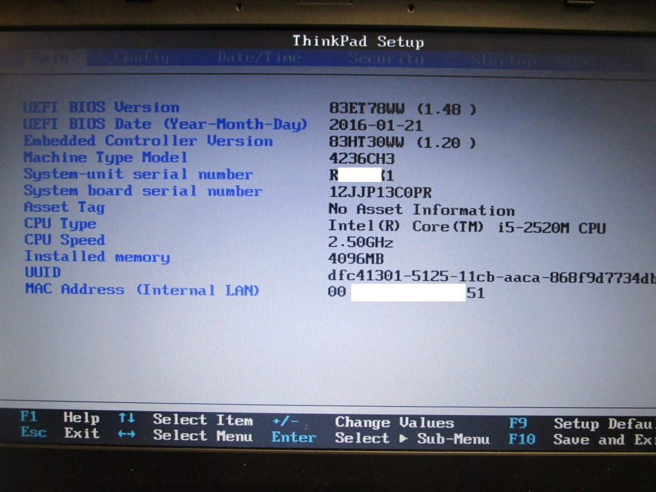Click the Save and Exit hint text
Image resolution: width=656 pixels, height=492 pixels.
point(605,439)
